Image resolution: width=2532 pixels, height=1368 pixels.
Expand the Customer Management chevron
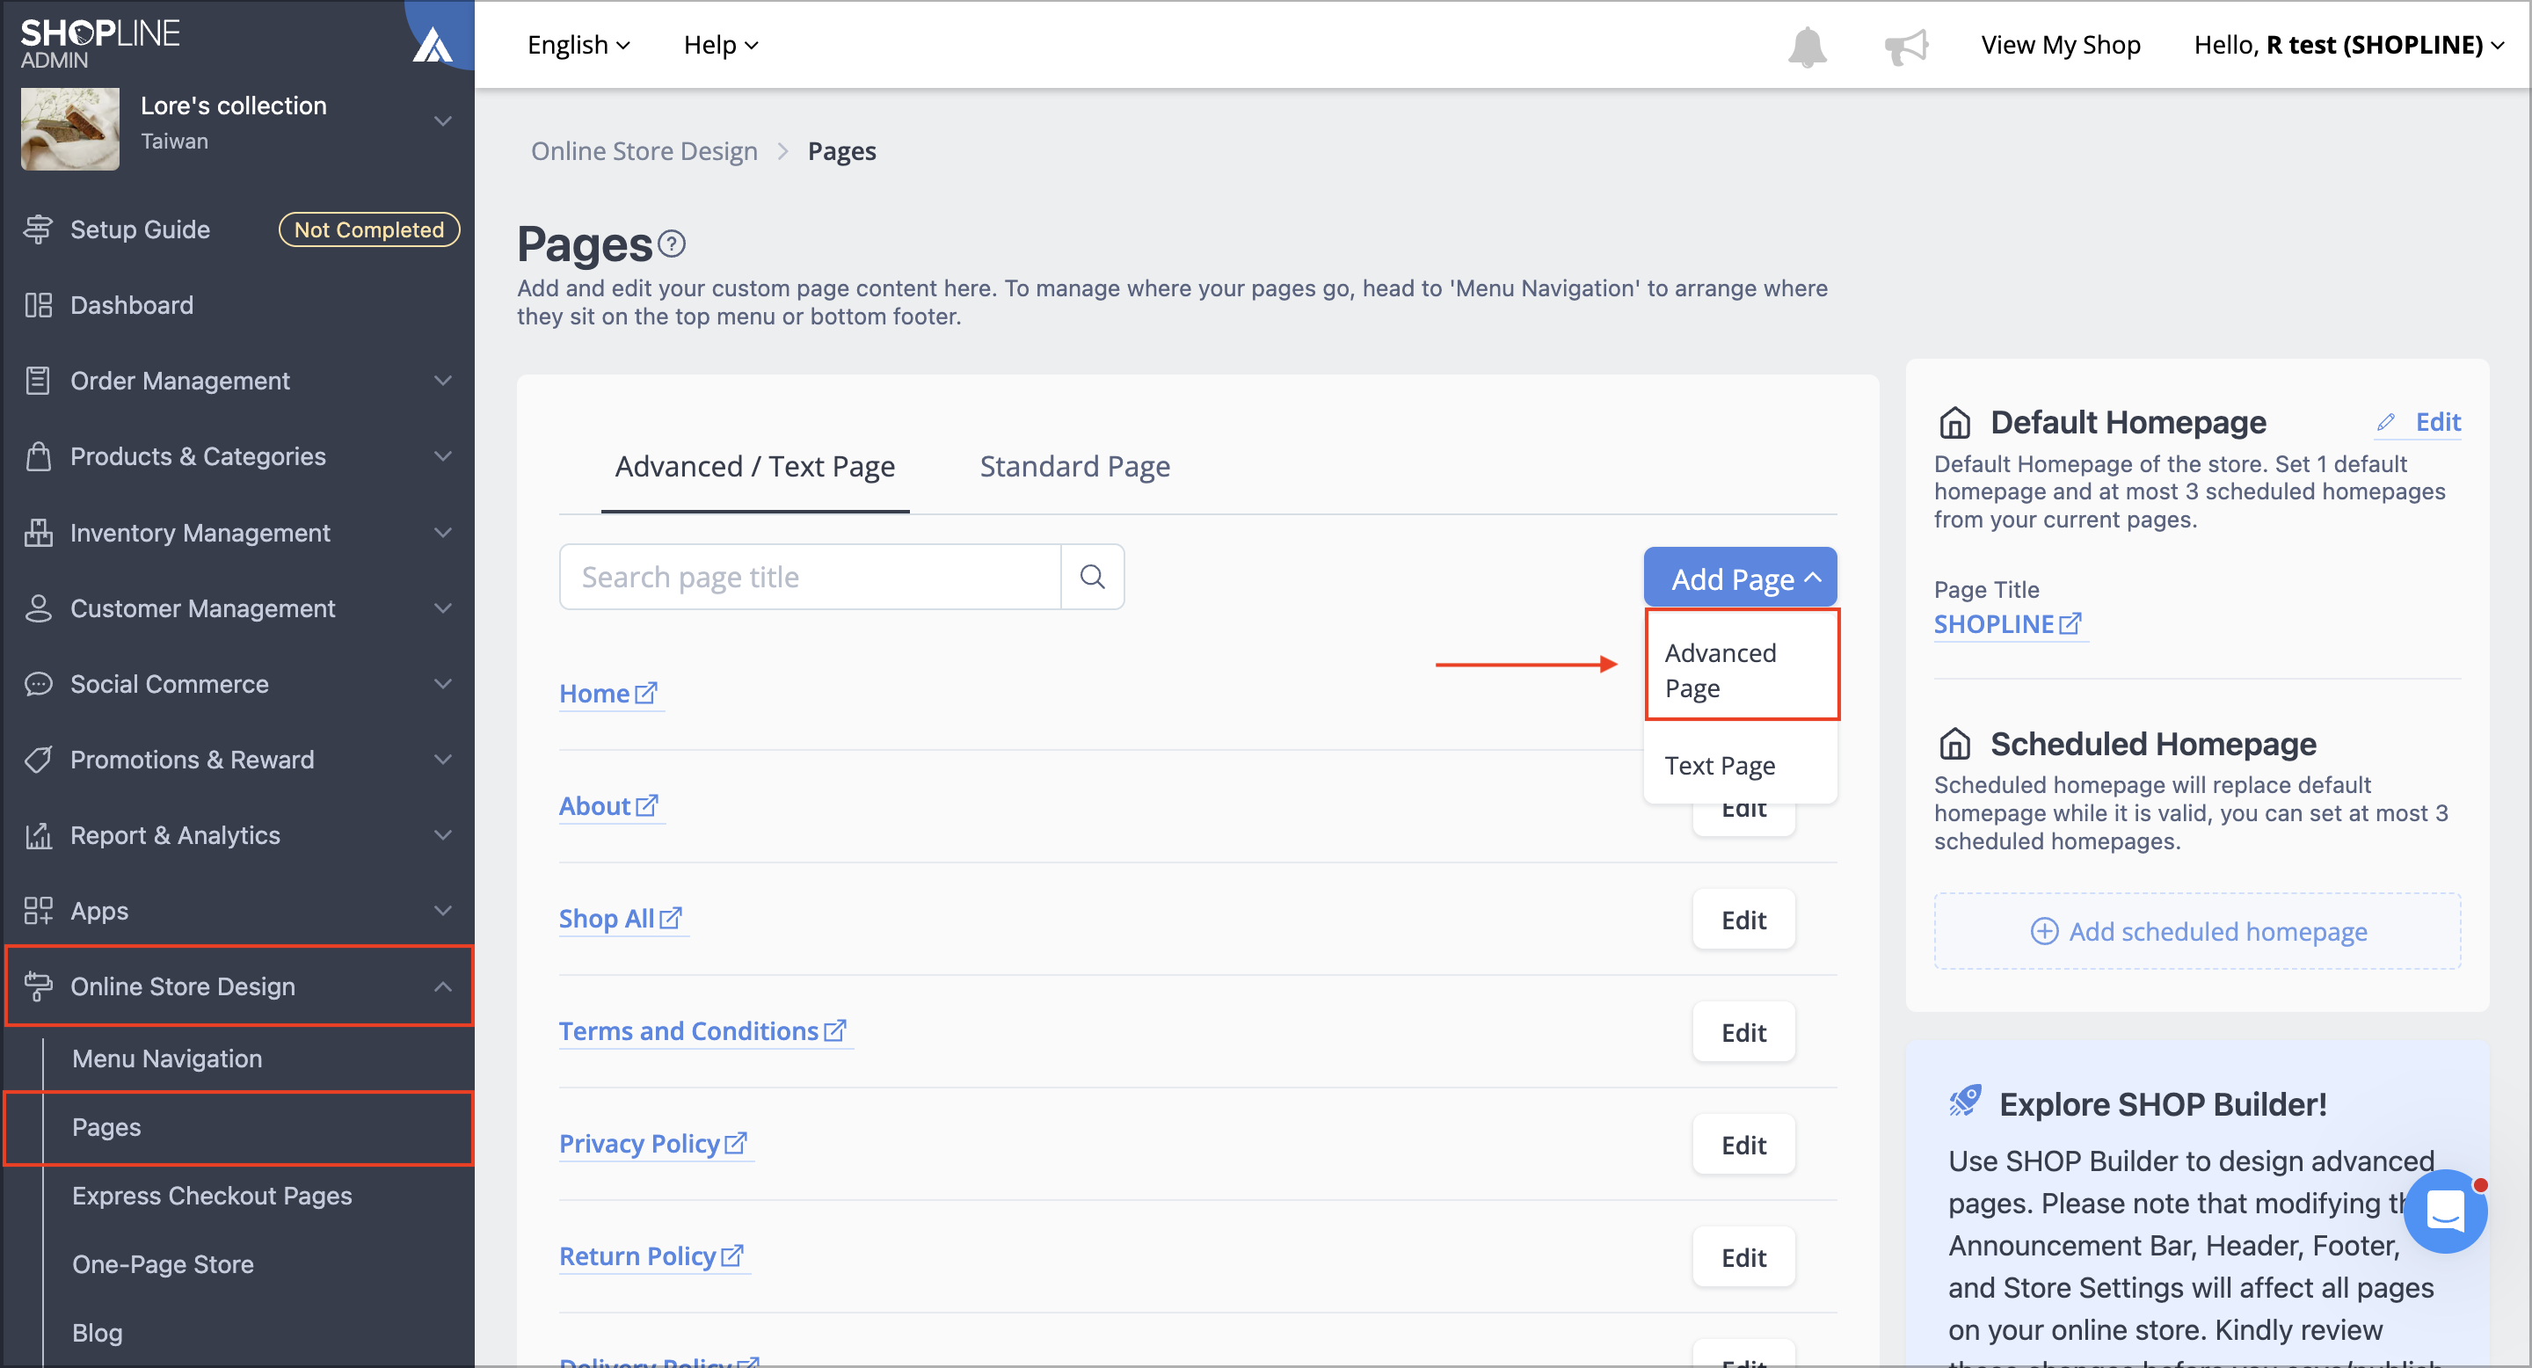point(443,608)
